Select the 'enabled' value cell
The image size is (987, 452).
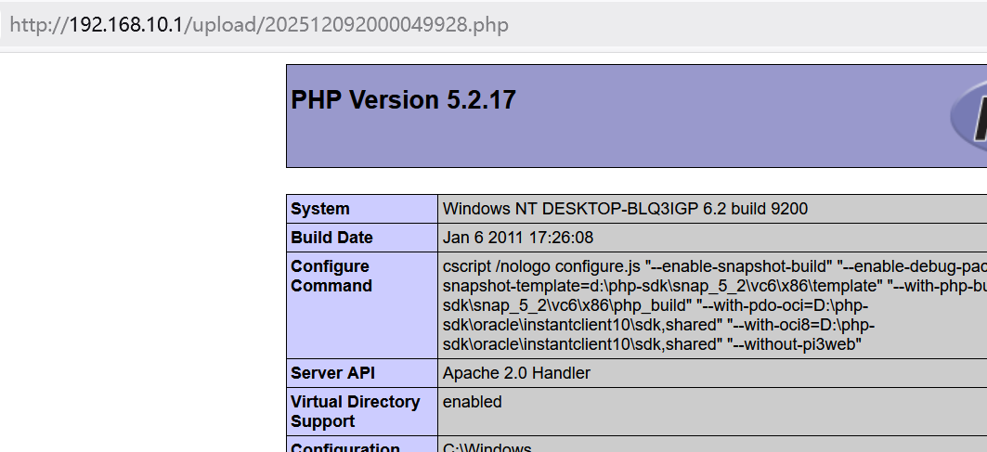point(472,402)
